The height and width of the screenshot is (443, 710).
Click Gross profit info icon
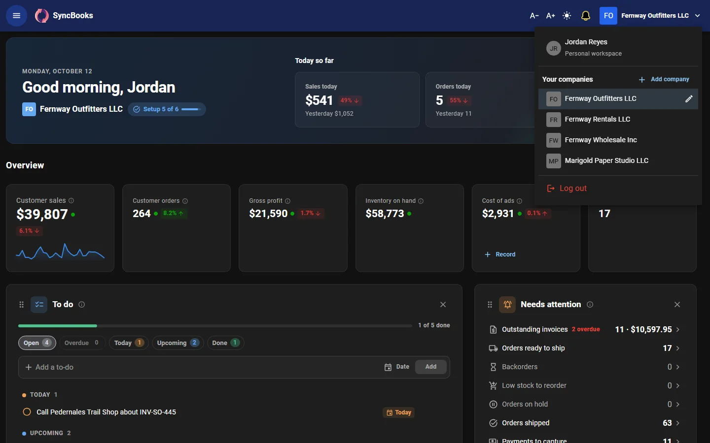288,201
